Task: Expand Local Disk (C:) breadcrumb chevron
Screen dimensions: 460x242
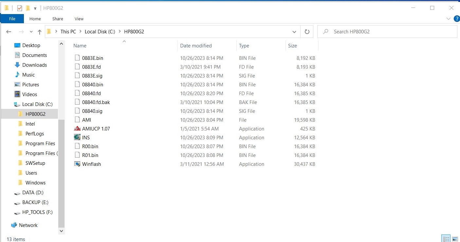Action: [x=120, y=32]
